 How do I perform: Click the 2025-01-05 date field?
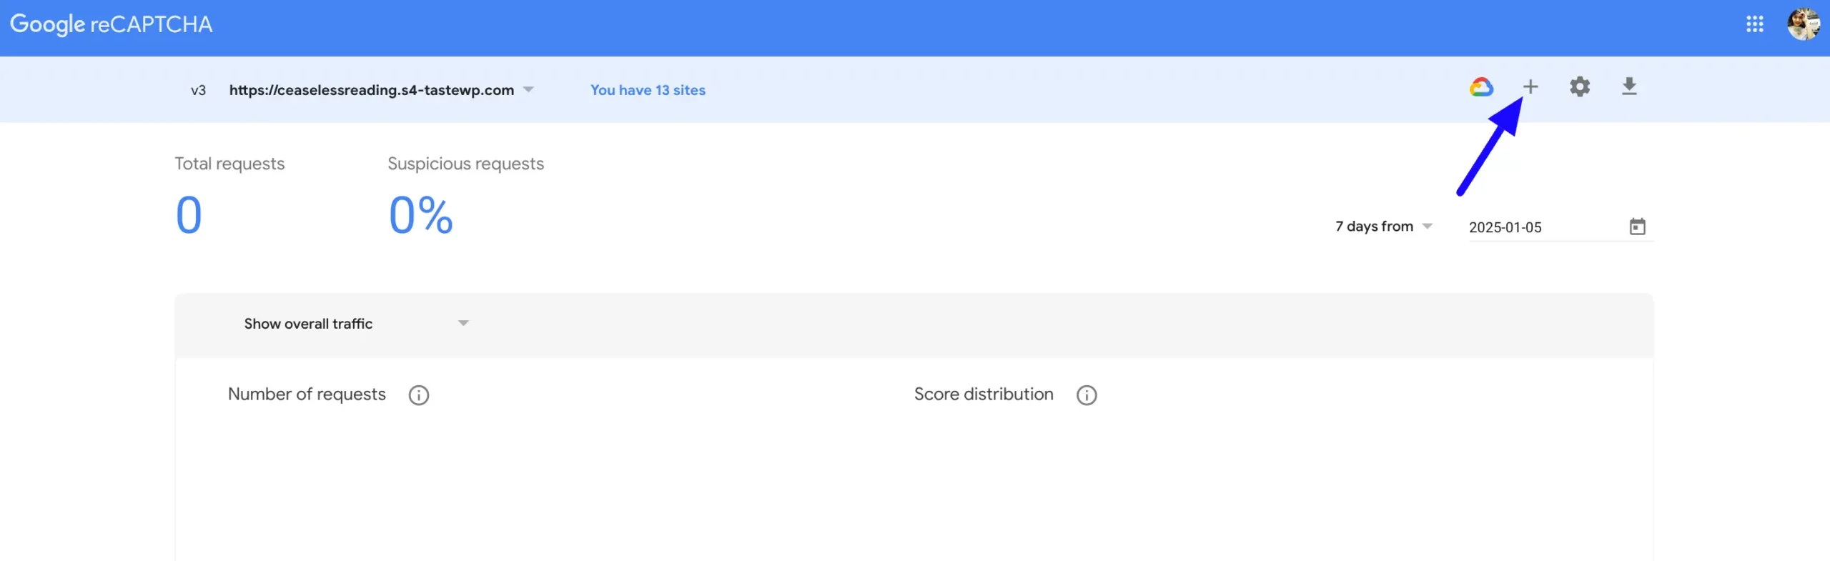(1537, 227)
